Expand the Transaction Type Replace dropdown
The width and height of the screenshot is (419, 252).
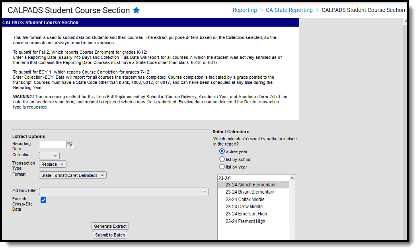pos(53,164)
